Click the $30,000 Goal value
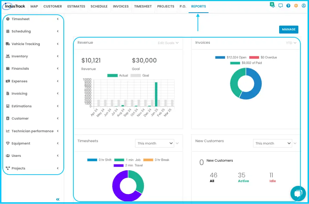This screenshot has height=204, width=309. (144, 60)
